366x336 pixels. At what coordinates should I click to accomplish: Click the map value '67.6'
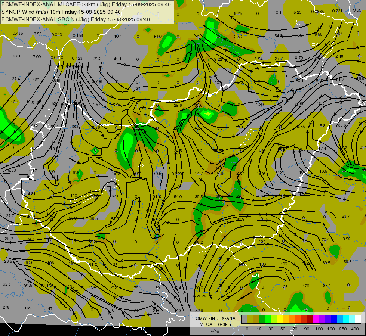115,196
